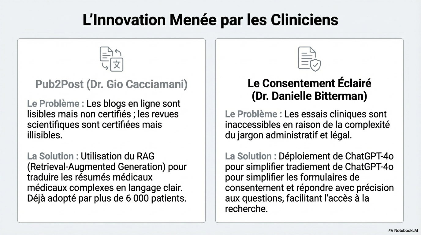The height and width of the screenshot is (235, 421).
Task: Click the document translation icon above Pub2Post
Action: [x=111, y=59]
